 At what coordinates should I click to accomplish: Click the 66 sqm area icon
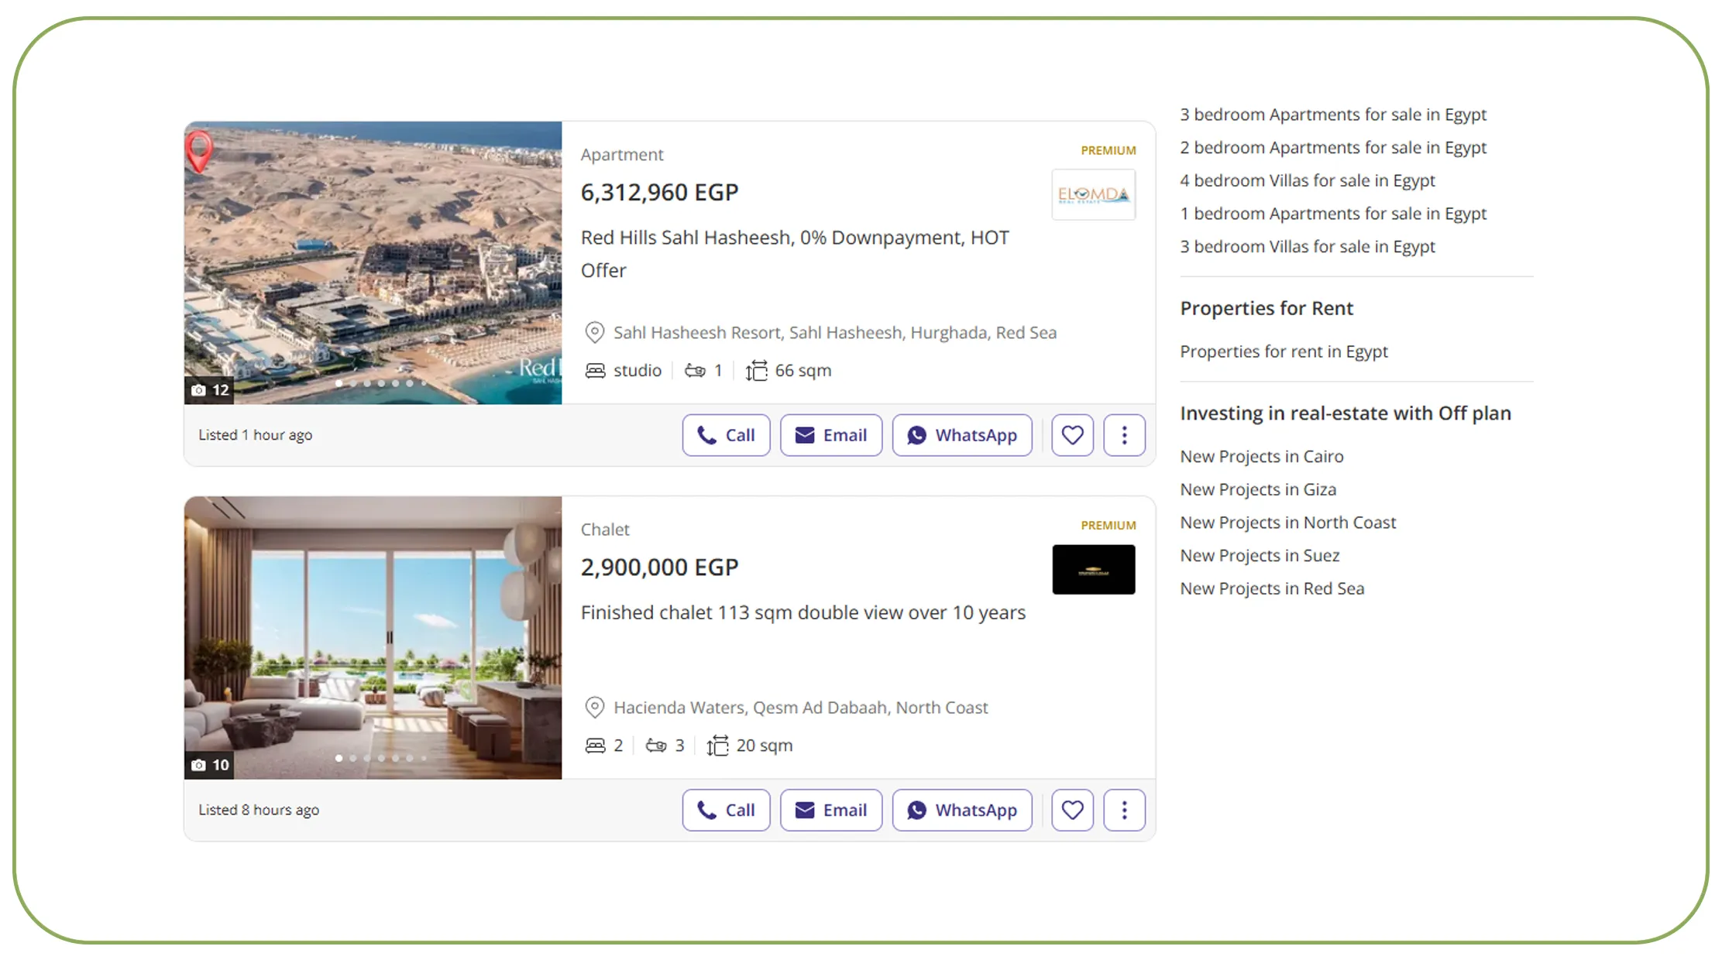click(757, 370)
